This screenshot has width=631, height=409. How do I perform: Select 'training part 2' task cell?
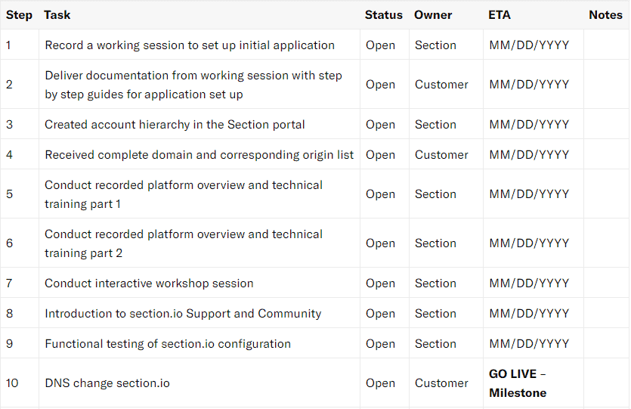click(x=200, y=243)
